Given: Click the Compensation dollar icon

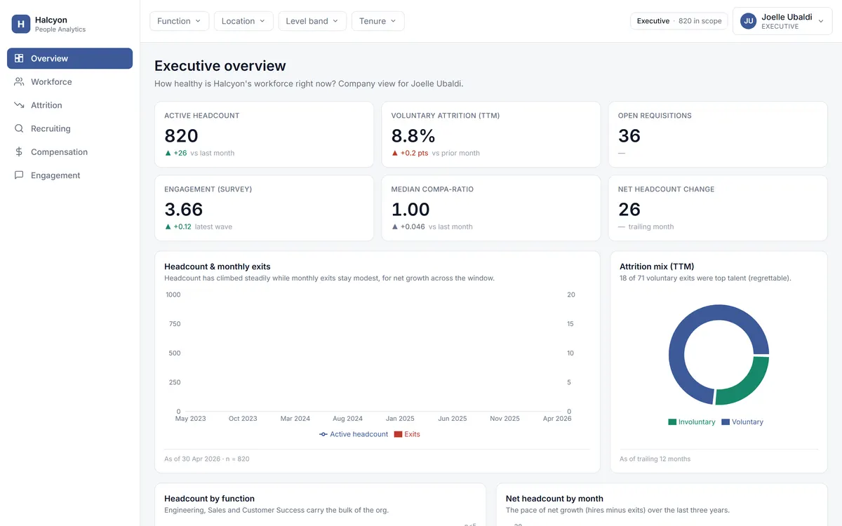Looking at the screenshot, I should pyautogui.click(x=19, y=151).
